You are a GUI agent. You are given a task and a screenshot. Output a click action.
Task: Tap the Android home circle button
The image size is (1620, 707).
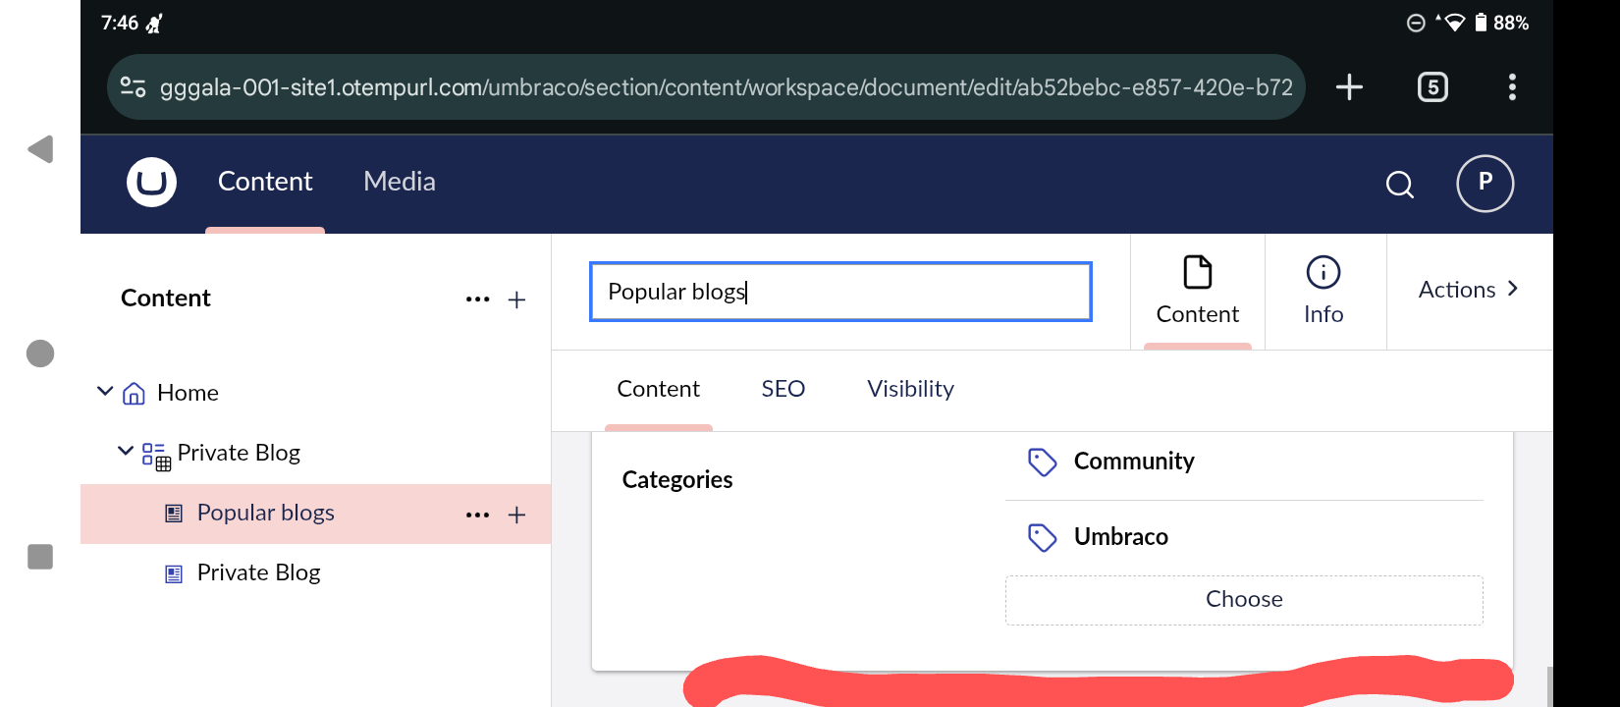[40, 353]
